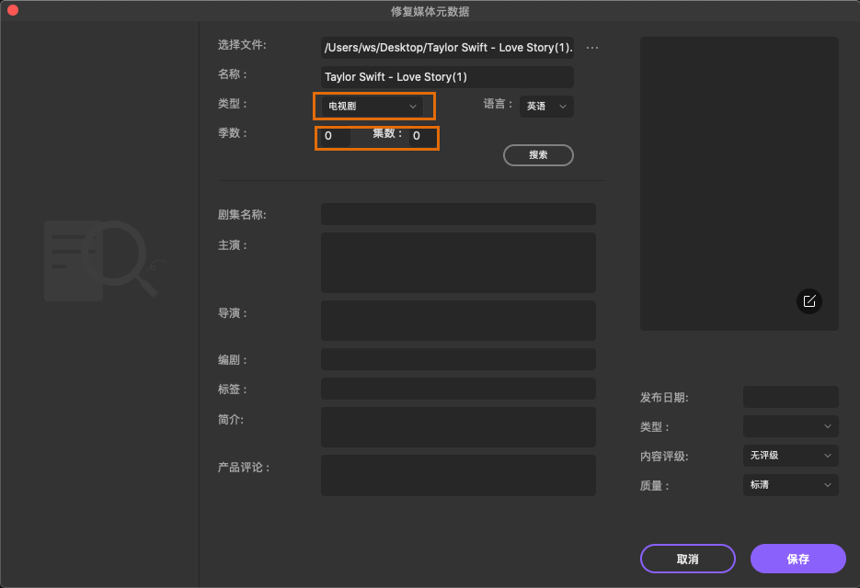Click the magnifier placeholder artwork preview
Image resolution: width=860 pixels, height=588 pixels.
101,260
